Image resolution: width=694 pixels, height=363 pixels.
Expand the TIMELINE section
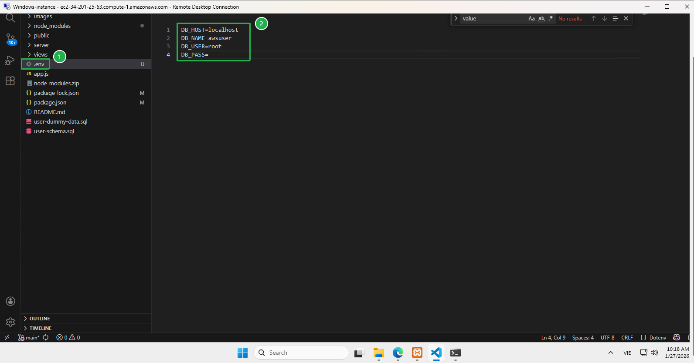click(86, 328)
